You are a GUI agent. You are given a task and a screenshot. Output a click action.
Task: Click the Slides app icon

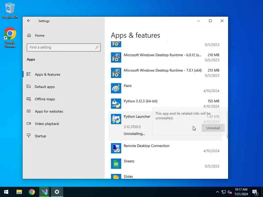[116, 176]
